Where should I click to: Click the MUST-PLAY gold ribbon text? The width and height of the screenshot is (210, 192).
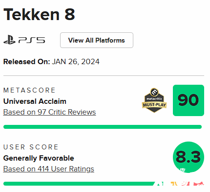(154, 105)
